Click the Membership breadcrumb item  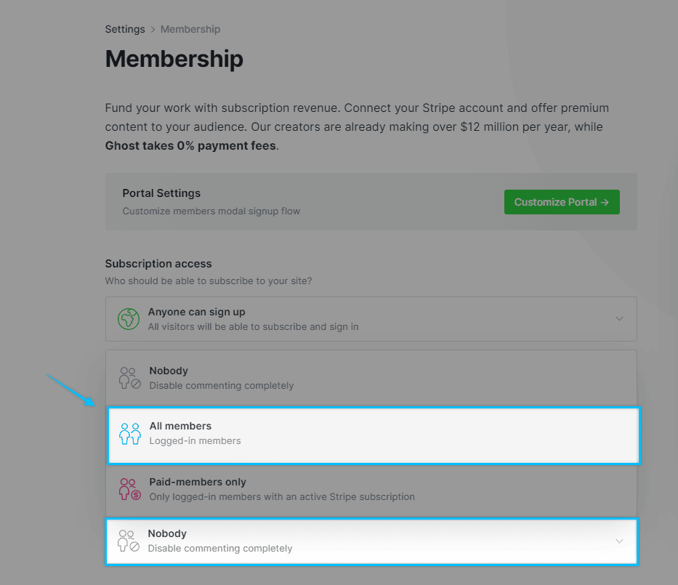(x=190, y=29)
